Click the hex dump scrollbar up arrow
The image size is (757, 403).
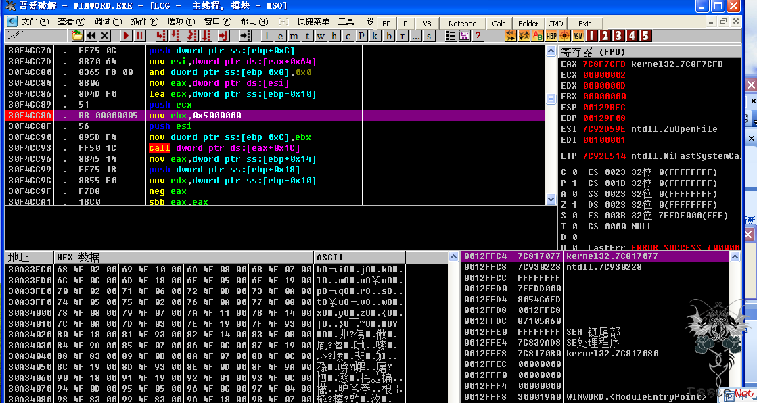coord(453,257)
